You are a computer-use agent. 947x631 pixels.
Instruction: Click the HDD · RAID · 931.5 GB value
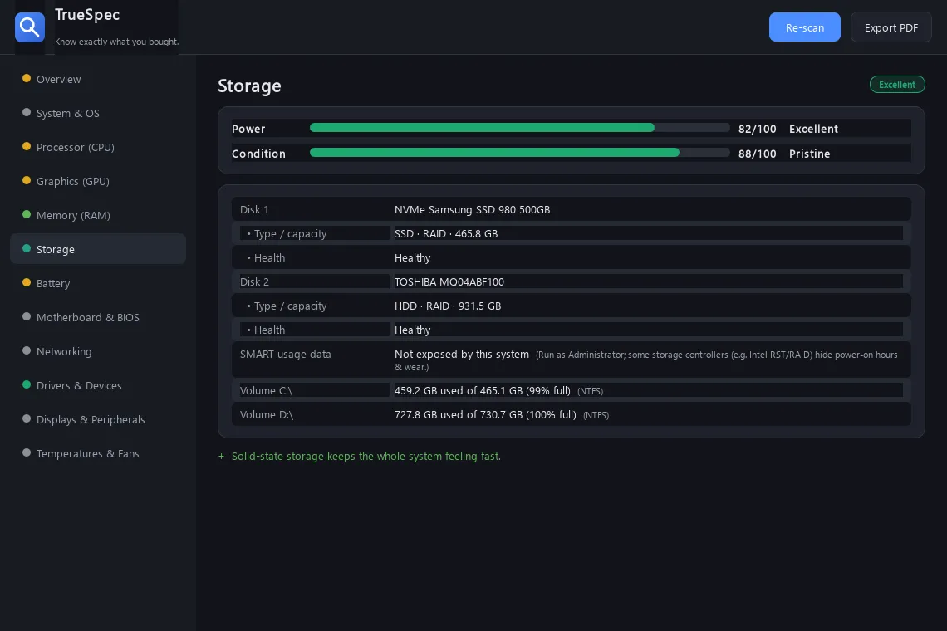coord(448,306)
